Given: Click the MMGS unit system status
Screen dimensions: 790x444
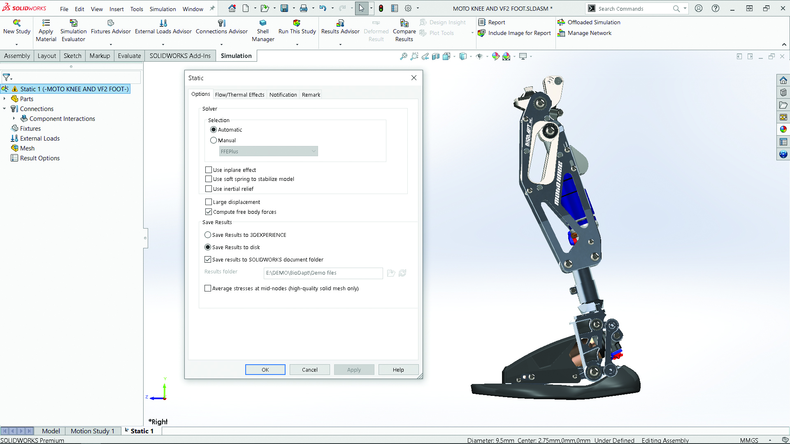Looking at the screenshot, I should coord(749,440).
